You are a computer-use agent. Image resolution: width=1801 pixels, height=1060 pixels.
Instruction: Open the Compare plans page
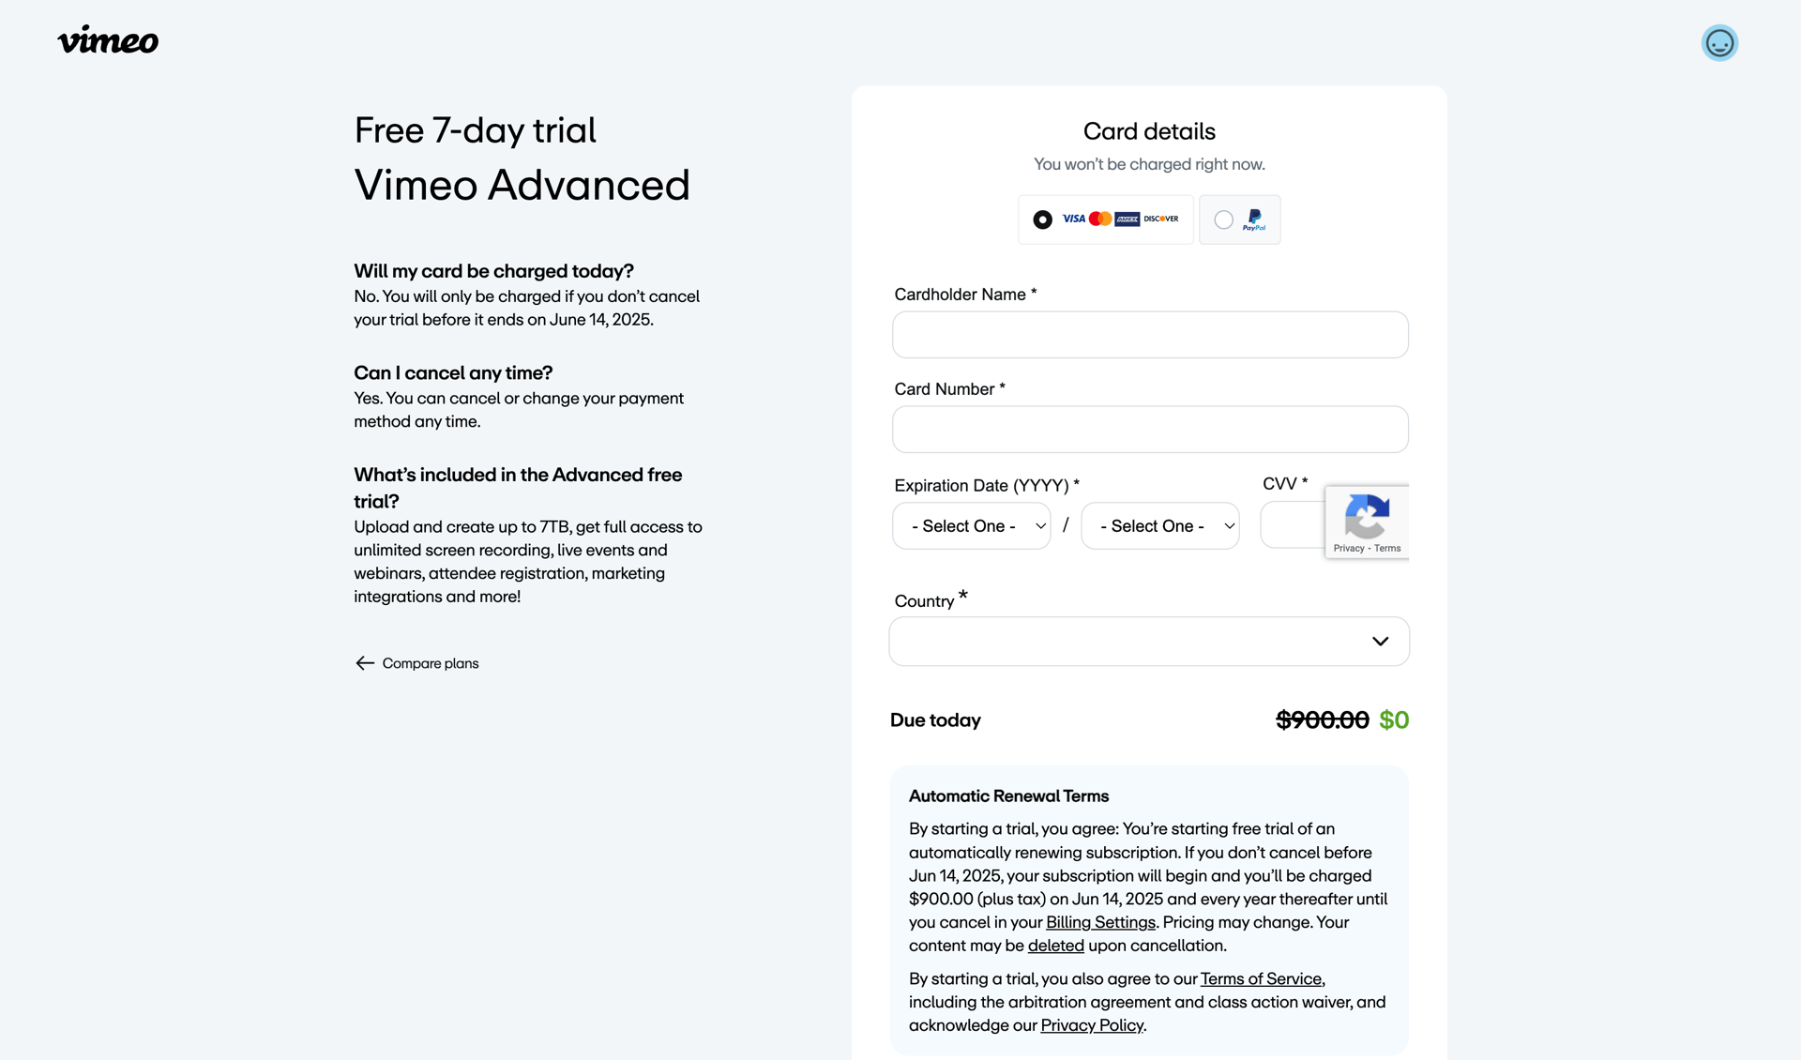(x=430, y=663)
